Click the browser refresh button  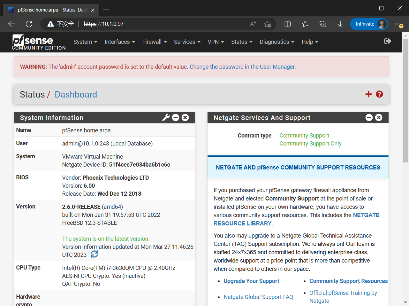(x=29, y=24)
